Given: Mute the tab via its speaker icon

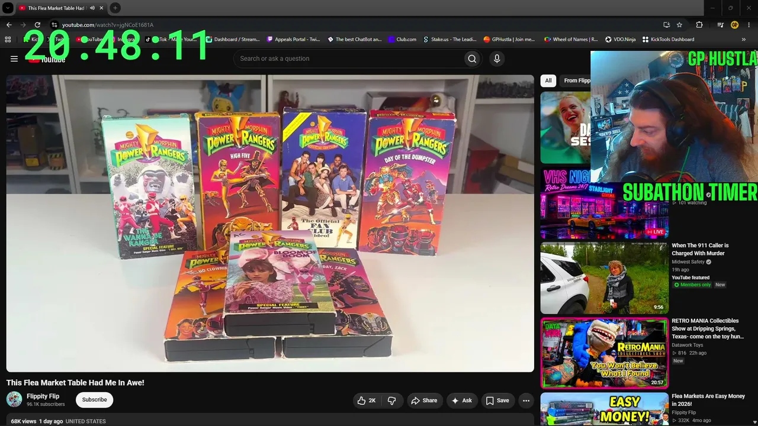Looking at the screenshot, I should click(x=92, y=8).
